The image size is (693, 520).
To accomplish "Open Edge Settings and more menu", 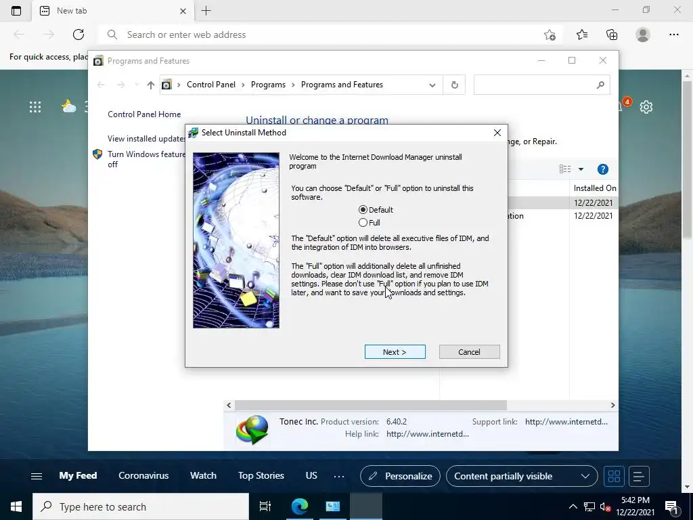I will point(673,35).
